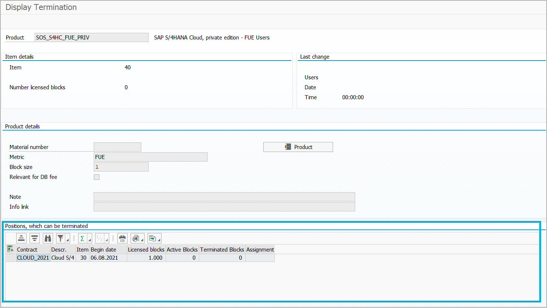Click the Begin date column header

tap(108, 249)
